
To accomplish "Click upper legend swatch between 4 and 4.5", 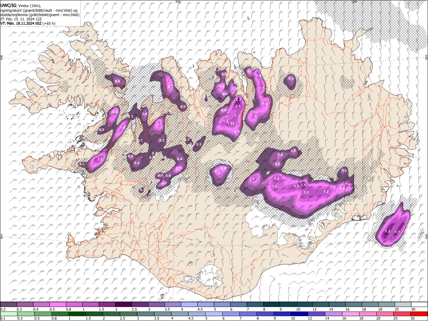I will click(x=189, y=305).
